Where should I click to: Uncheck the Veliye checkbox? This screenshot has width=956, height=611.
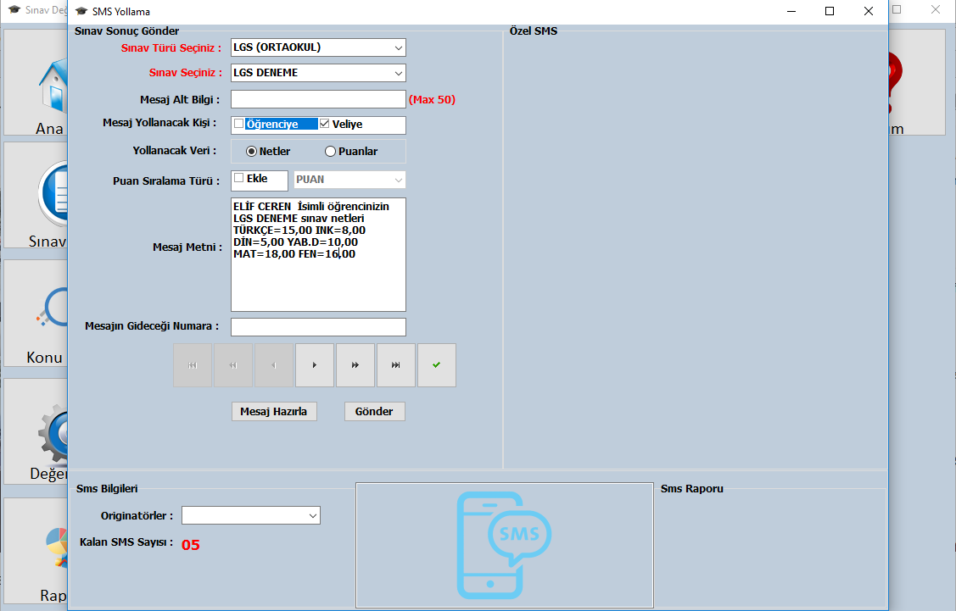pos(324,124)
